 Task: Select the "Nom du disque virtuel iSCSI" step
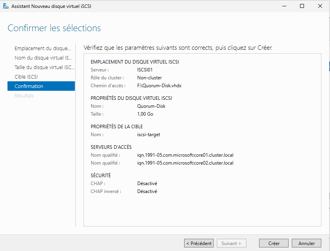point(42,58)
